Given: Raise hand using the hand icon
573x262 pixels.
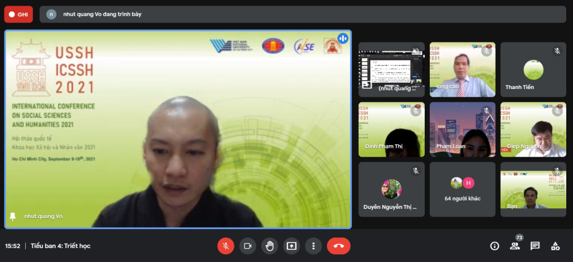Looking at the screenshot, I should [x=270, y=246].
